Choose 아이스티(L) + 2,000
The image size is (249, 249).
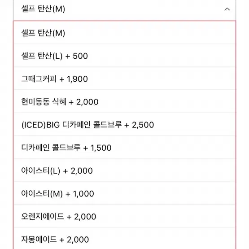pos(125,170)
